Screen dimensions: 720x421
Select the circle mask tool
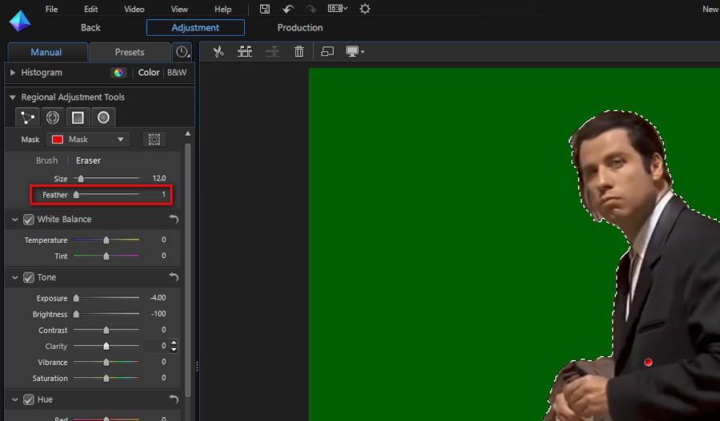click(x=104, y=117)
